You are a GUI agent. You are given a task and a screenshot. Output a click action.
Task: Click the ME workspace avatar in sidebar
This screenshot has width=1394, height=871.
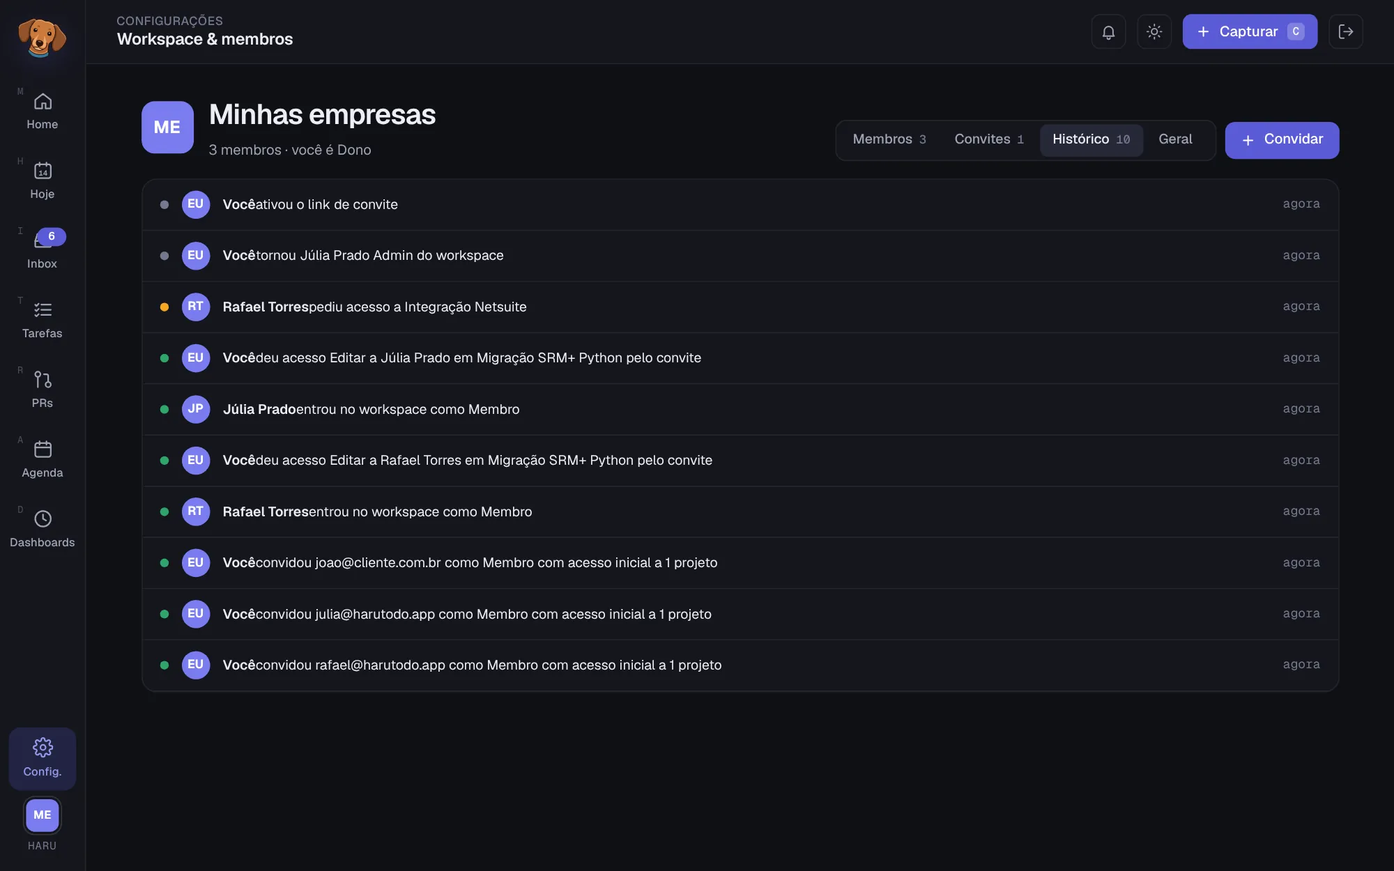[42, 815]
